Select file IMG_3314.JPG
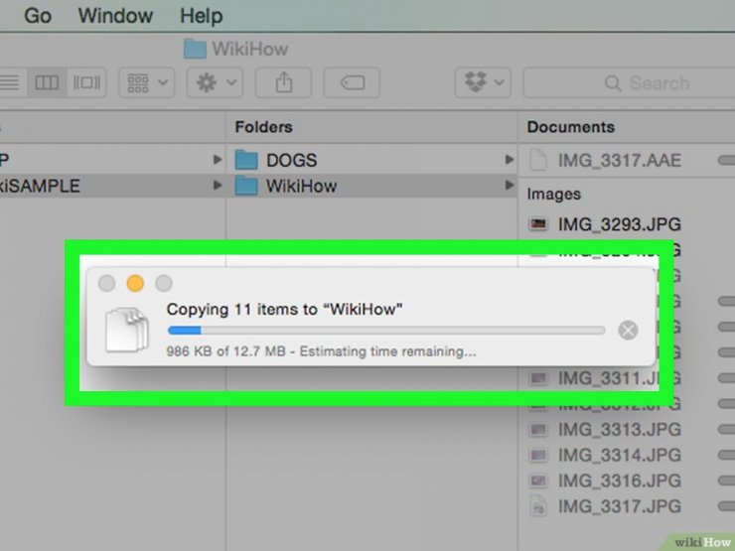This screenshot has height=551, width=735. point(619,455)
